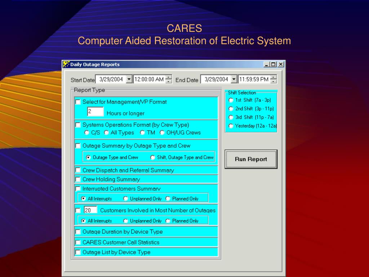This screenshot has height=277, width=369.
Task: Click the Hours or longer input field
Action: [95, 111]
